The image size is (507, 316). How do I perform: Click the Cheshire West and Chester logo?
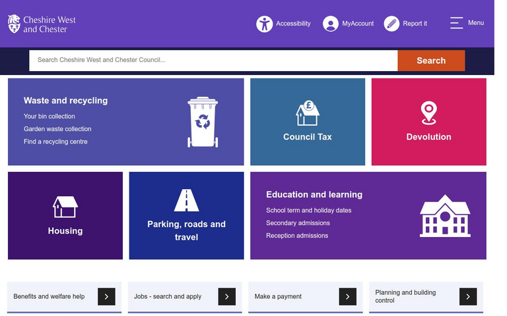[x=42, y=24]
